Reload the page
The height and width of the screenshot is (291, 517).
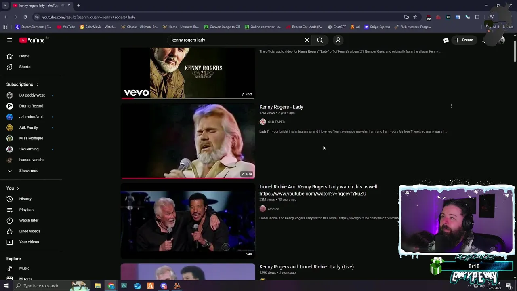25,17
